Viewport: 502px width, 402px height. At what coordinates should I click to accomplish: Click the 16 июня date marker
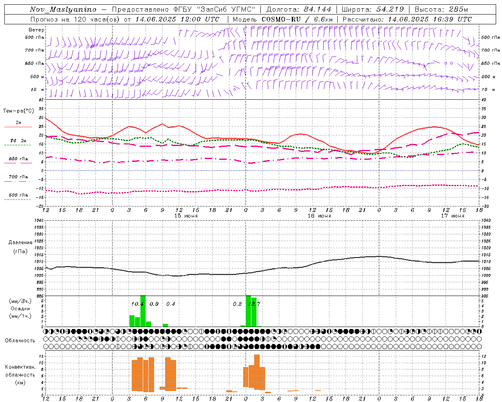pyautogui.click(x=319, y=216)
